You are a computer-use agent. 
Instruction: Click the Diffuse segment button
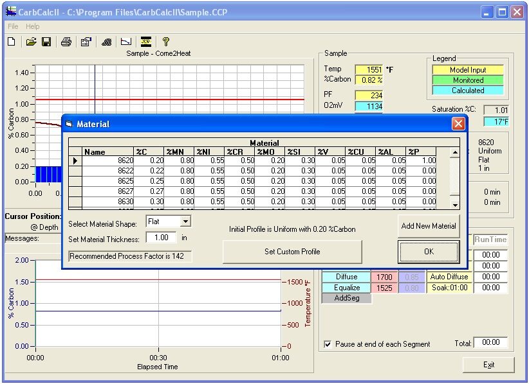346,277
